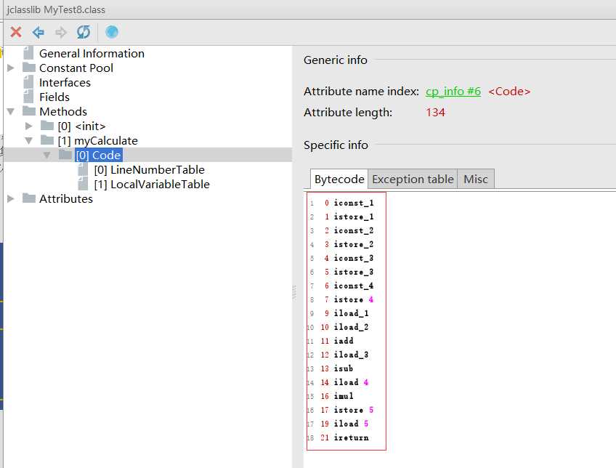The height and width of the screenshot is (468, 616).
Task: Reload the class file with refresh icon
Action: point(84,32)
